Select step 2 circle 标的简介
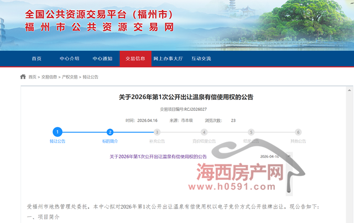354x223 pixels. [110, 132]
